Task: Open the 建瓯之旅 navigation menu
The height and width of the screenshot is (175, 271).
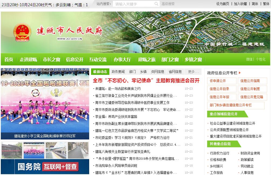Action: pos(147,59)
